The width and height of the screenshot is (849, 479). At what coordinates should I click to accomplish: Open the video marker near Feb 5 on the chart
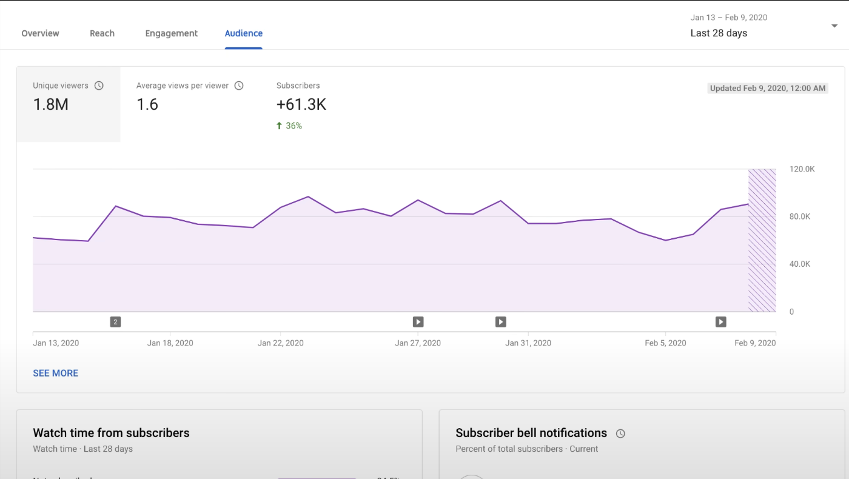click(720, 321)
